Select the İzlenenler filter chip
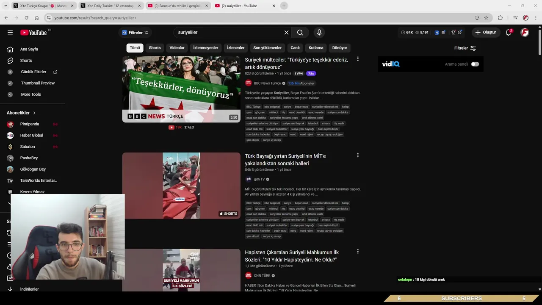This screenshot has width=542, height=305. click(x=236, y=48)
